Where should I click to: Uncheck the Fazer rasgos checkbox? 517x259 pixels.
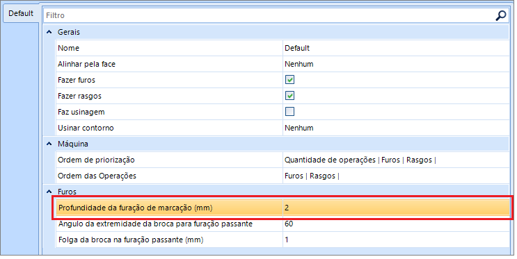(x=290, y=96)
